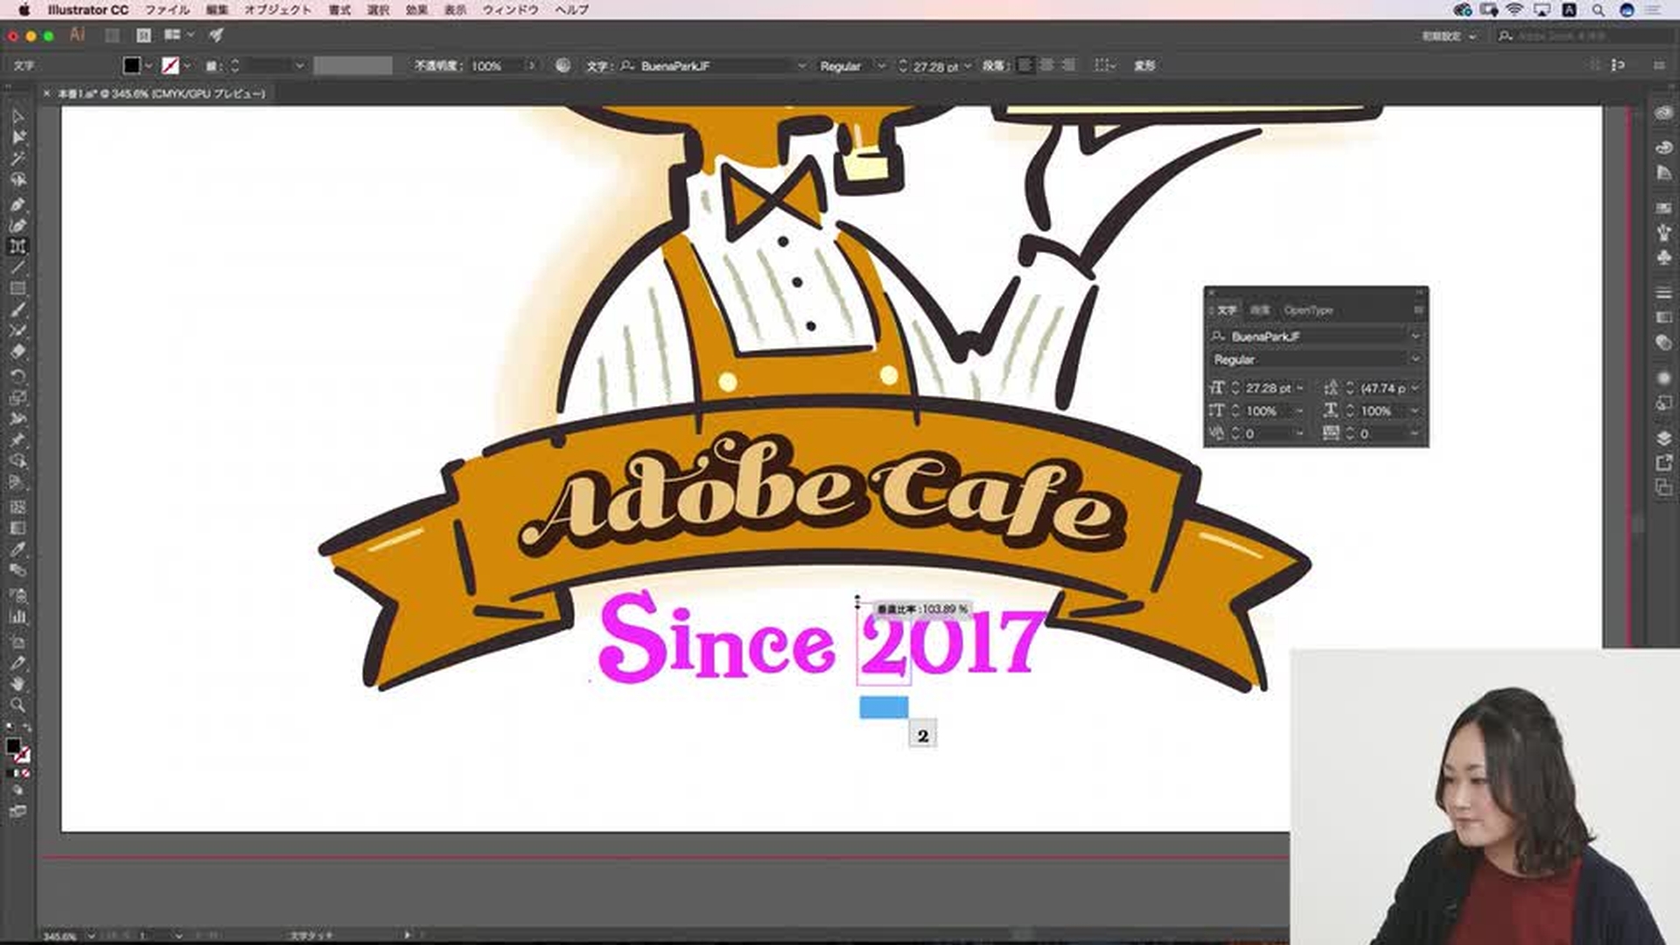Select the Magic Wand tool
1680x945 pixels.
tap(17, 158)
